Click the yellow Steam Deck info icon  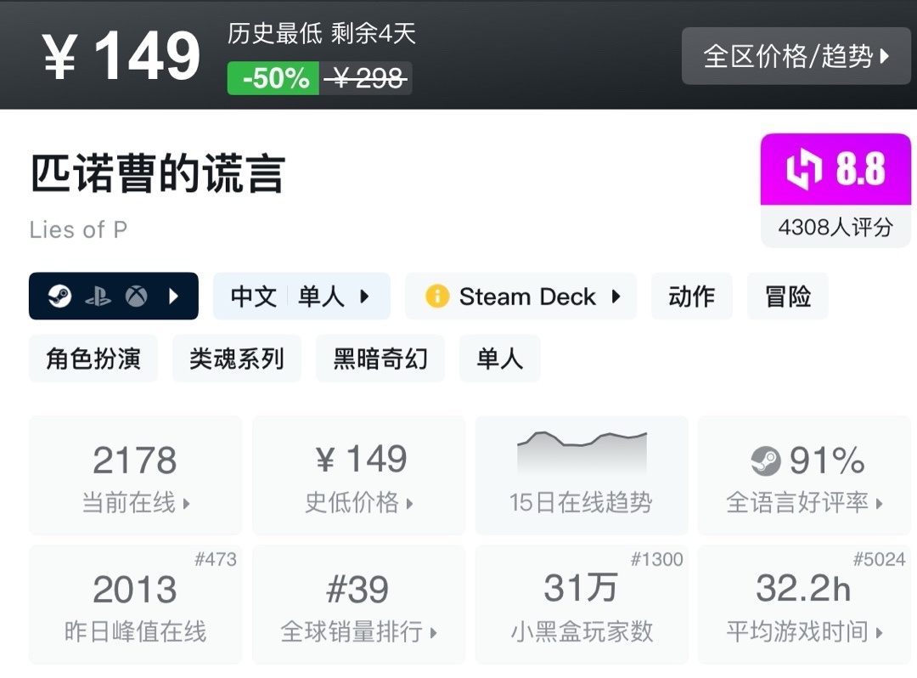pyautogui.click(x=437, y=297)
